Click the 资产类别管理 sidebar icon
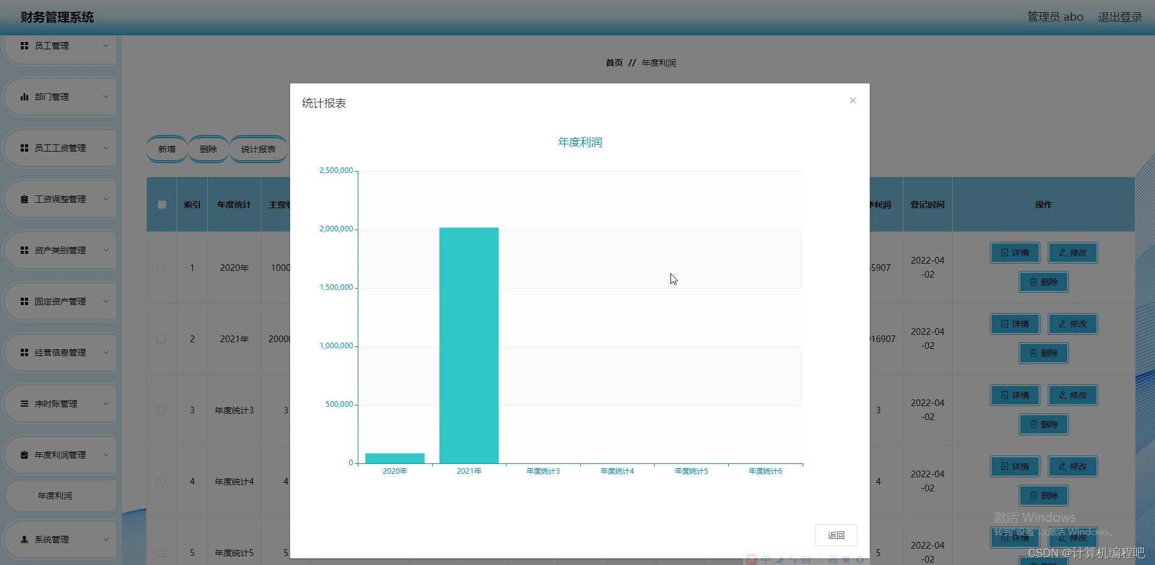Viewport: 1155px width, 565px height. 24,250
